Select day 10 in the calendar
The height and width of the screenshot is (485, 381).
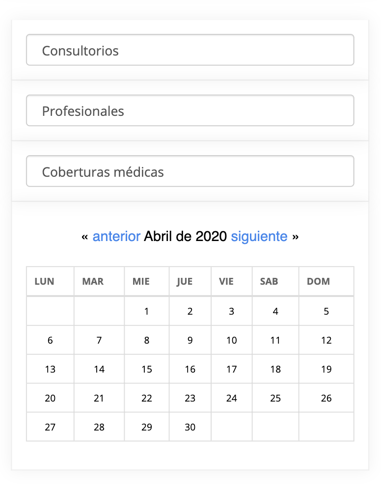[232, 340]
